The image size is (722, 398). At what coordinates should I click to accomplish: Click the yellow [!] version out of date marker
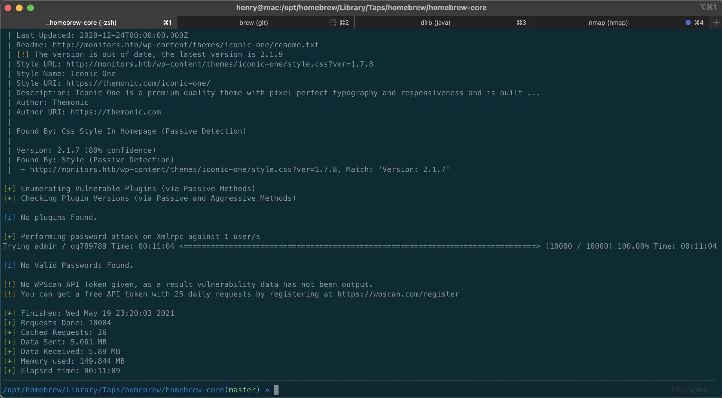pyautogui.click(x=23, y=54)
